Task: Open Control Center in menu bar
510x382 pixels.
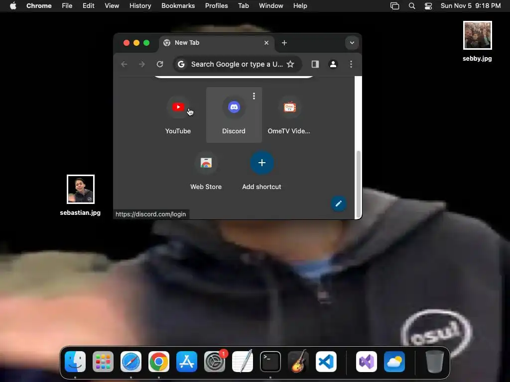Action: (x=428, y=6)
